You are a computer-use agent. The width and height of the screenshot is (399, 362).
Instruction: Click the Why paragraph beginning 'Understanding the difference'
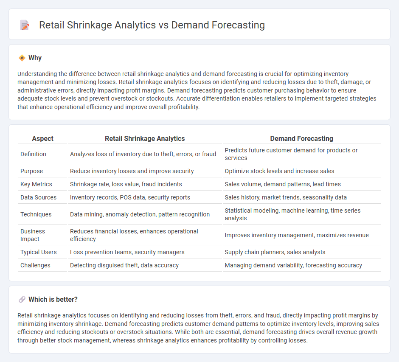click(x=197, y=90)
